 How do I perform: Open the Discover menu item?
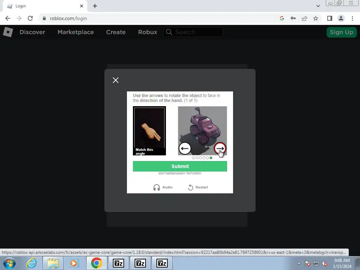32,32
